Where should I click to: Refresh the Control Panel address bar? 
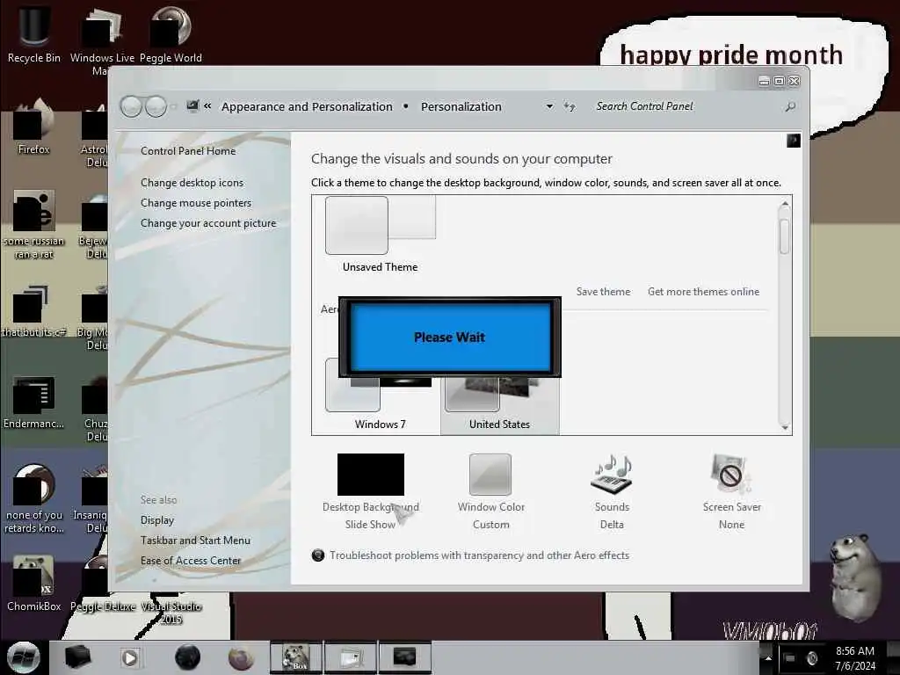tap(570, 106)
